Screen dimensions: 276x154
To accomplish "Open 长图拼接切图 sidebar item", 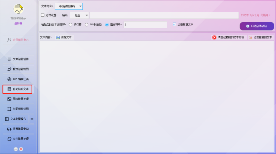I will [x=18, y=109].
